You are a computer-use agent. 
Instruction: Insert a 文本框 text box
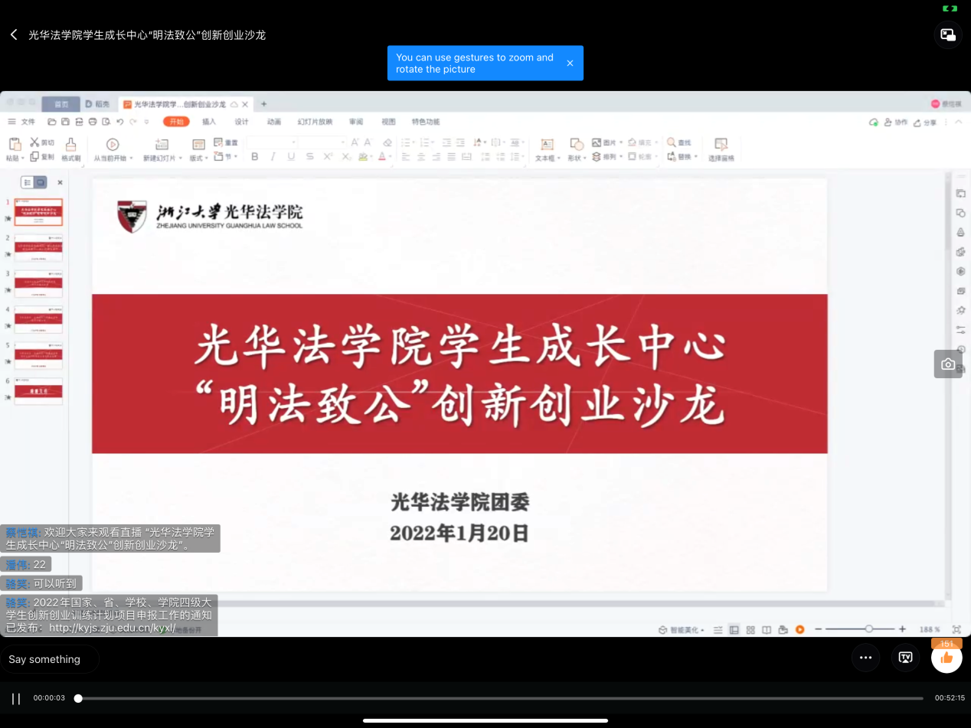pyautogui.click(x=547, y=149)
